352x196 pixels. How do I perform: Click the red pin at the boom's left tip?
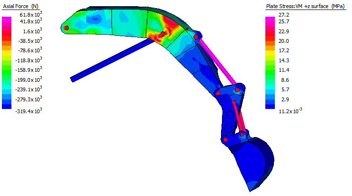click(66, 28)
